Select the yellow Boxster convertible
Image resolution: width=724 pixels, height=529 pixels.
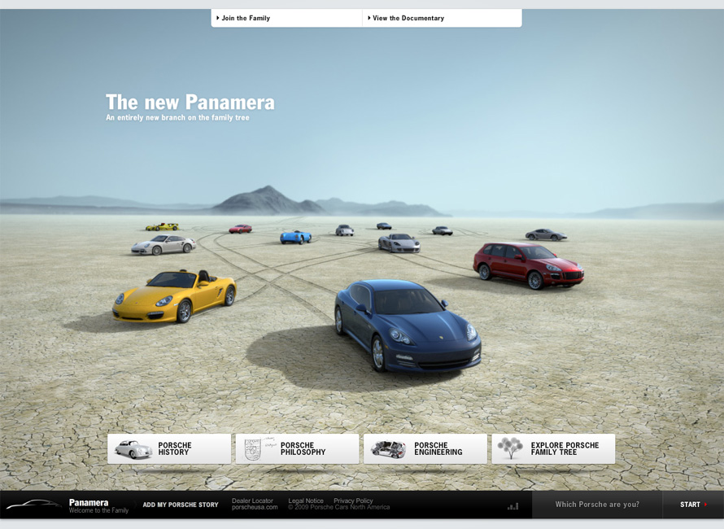[175, 296]
